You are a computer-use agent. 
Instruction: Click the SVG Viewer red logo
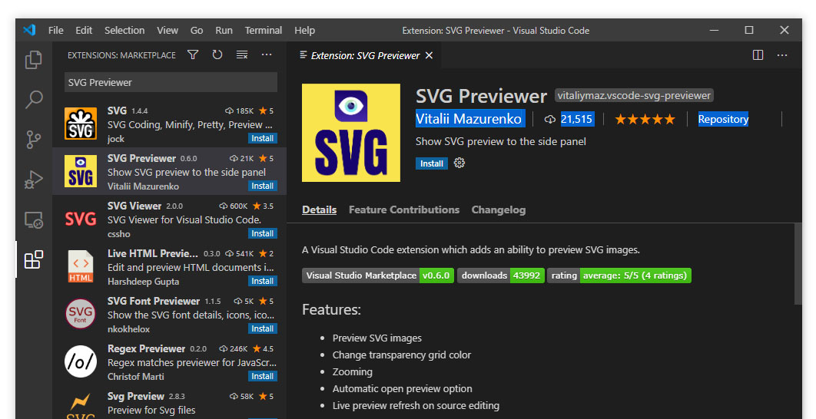(x=81, y=219)
